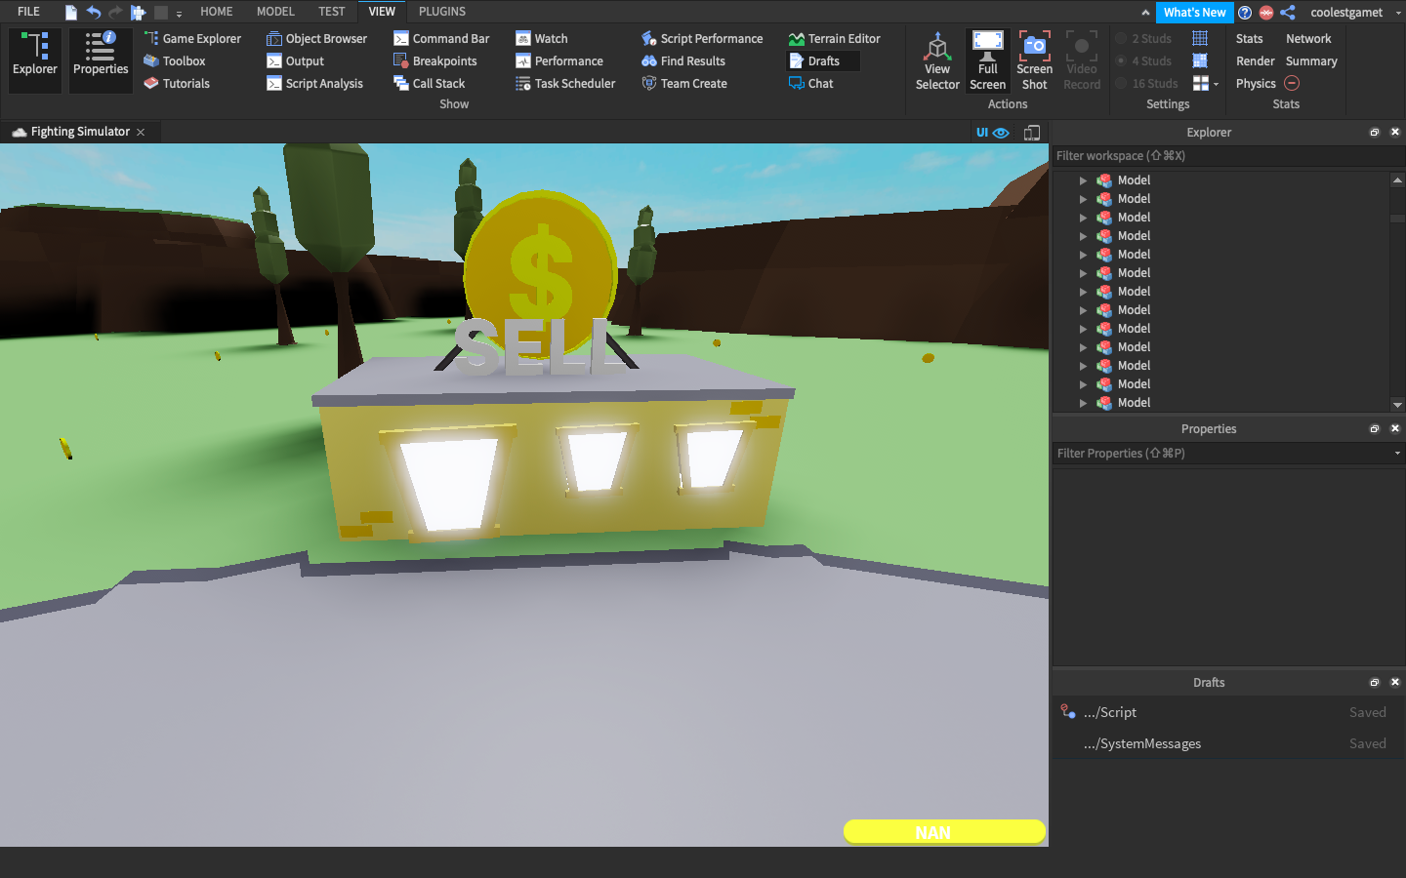This screenshot has height=878, width=1406.
Task: Open the Call Stack window
Action: 430,84
